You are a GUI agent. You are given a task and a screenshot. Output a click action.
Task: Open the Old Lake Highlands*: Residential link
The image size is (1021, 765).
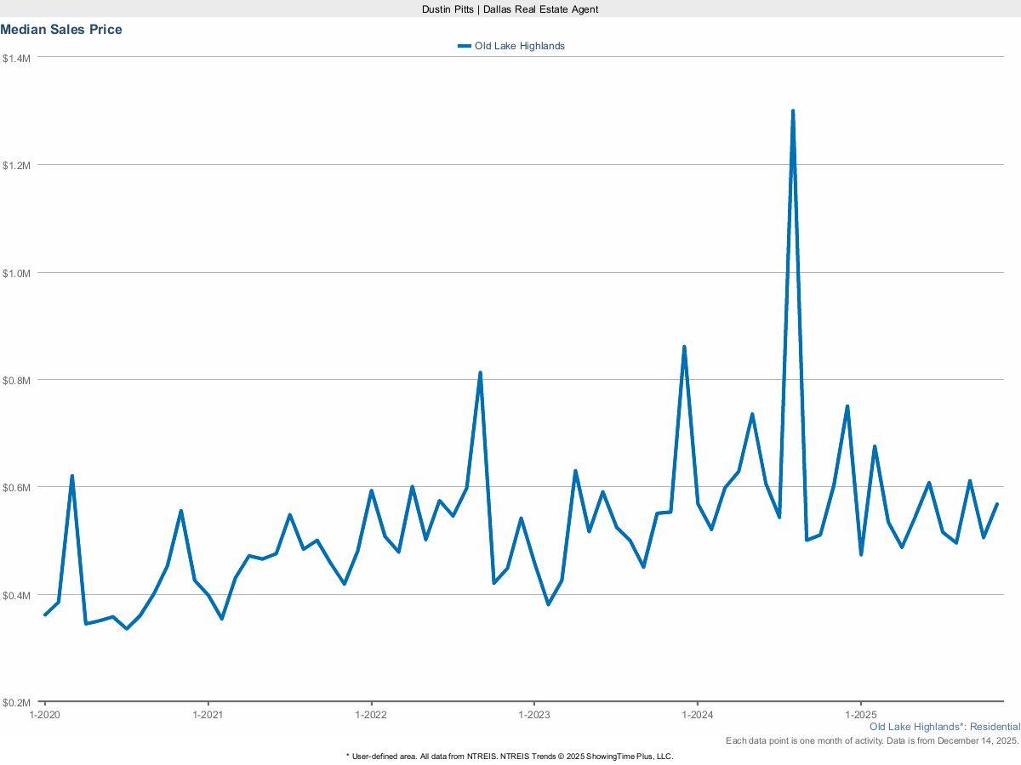[x=944, y=727]
